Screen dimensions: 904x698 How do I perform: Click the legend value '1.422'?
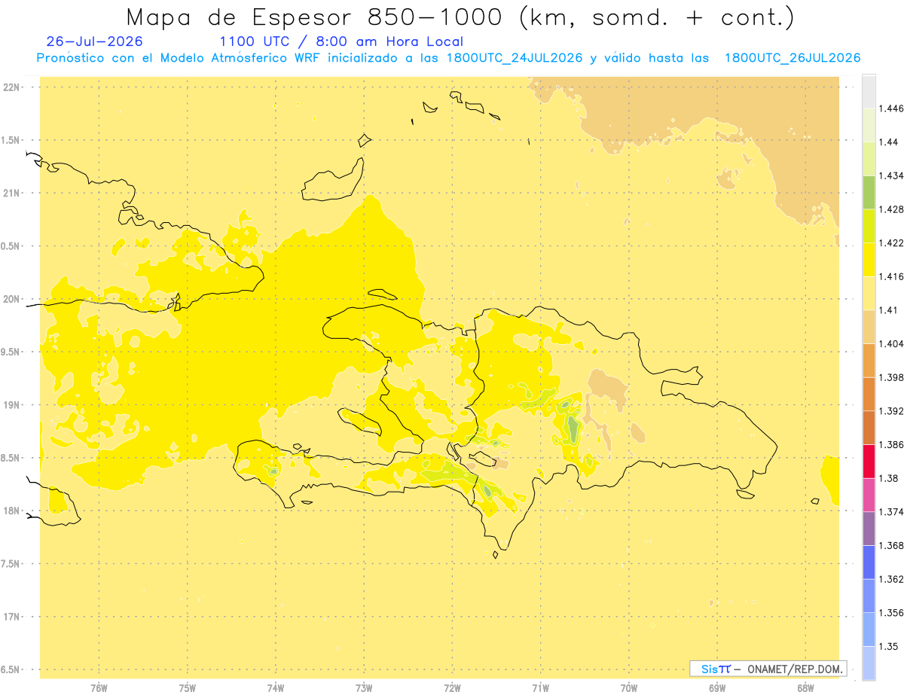891,243
